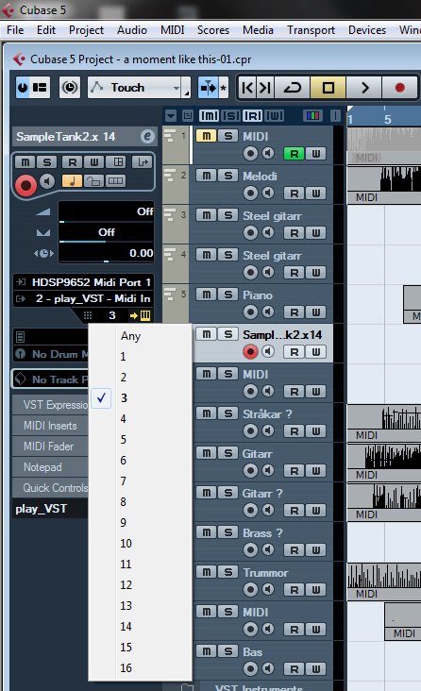Solo the Bas track
Image resolution: width=421 pixels, height=691 pixels.
pos(227,651)
